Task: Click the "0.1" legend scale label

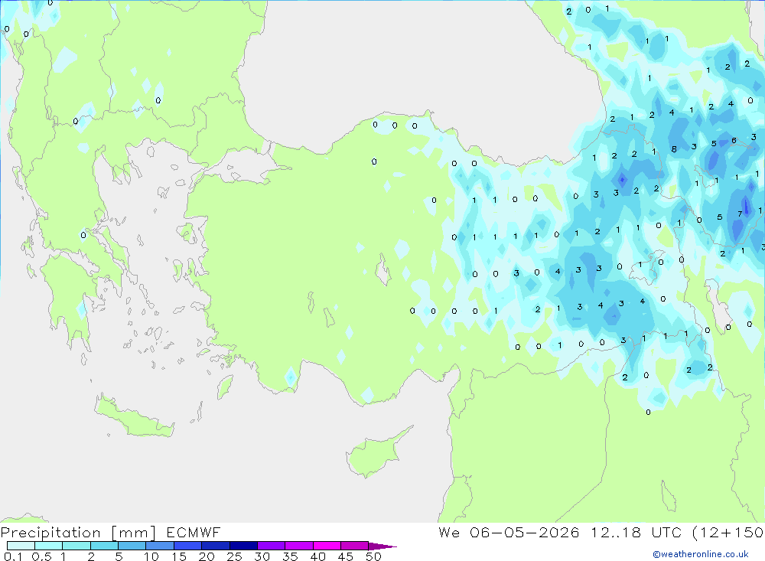Action: [13, 556]
